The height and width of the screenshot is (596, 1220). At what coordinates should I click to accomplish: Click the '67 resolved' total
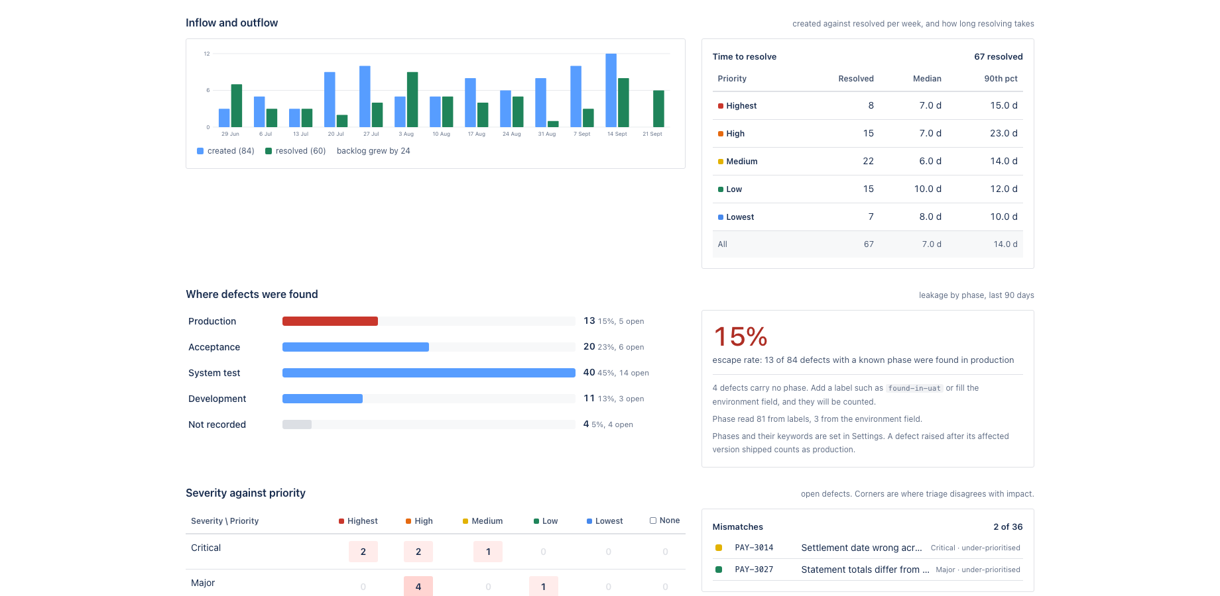[x=999, y=57]
